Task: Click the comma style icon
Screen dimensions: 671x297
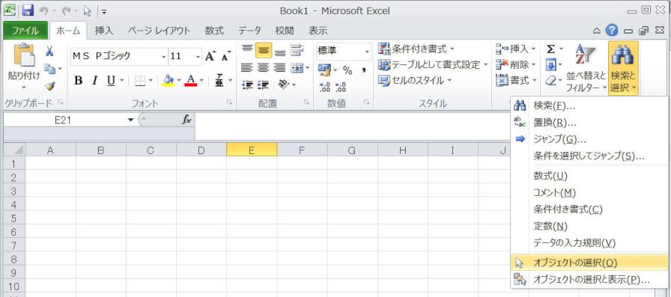Action: [x=363, y=70]
